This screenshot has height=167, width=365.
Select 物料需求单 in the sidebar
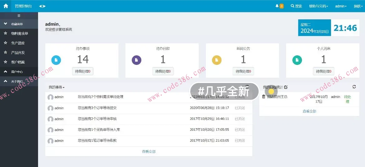19,33
